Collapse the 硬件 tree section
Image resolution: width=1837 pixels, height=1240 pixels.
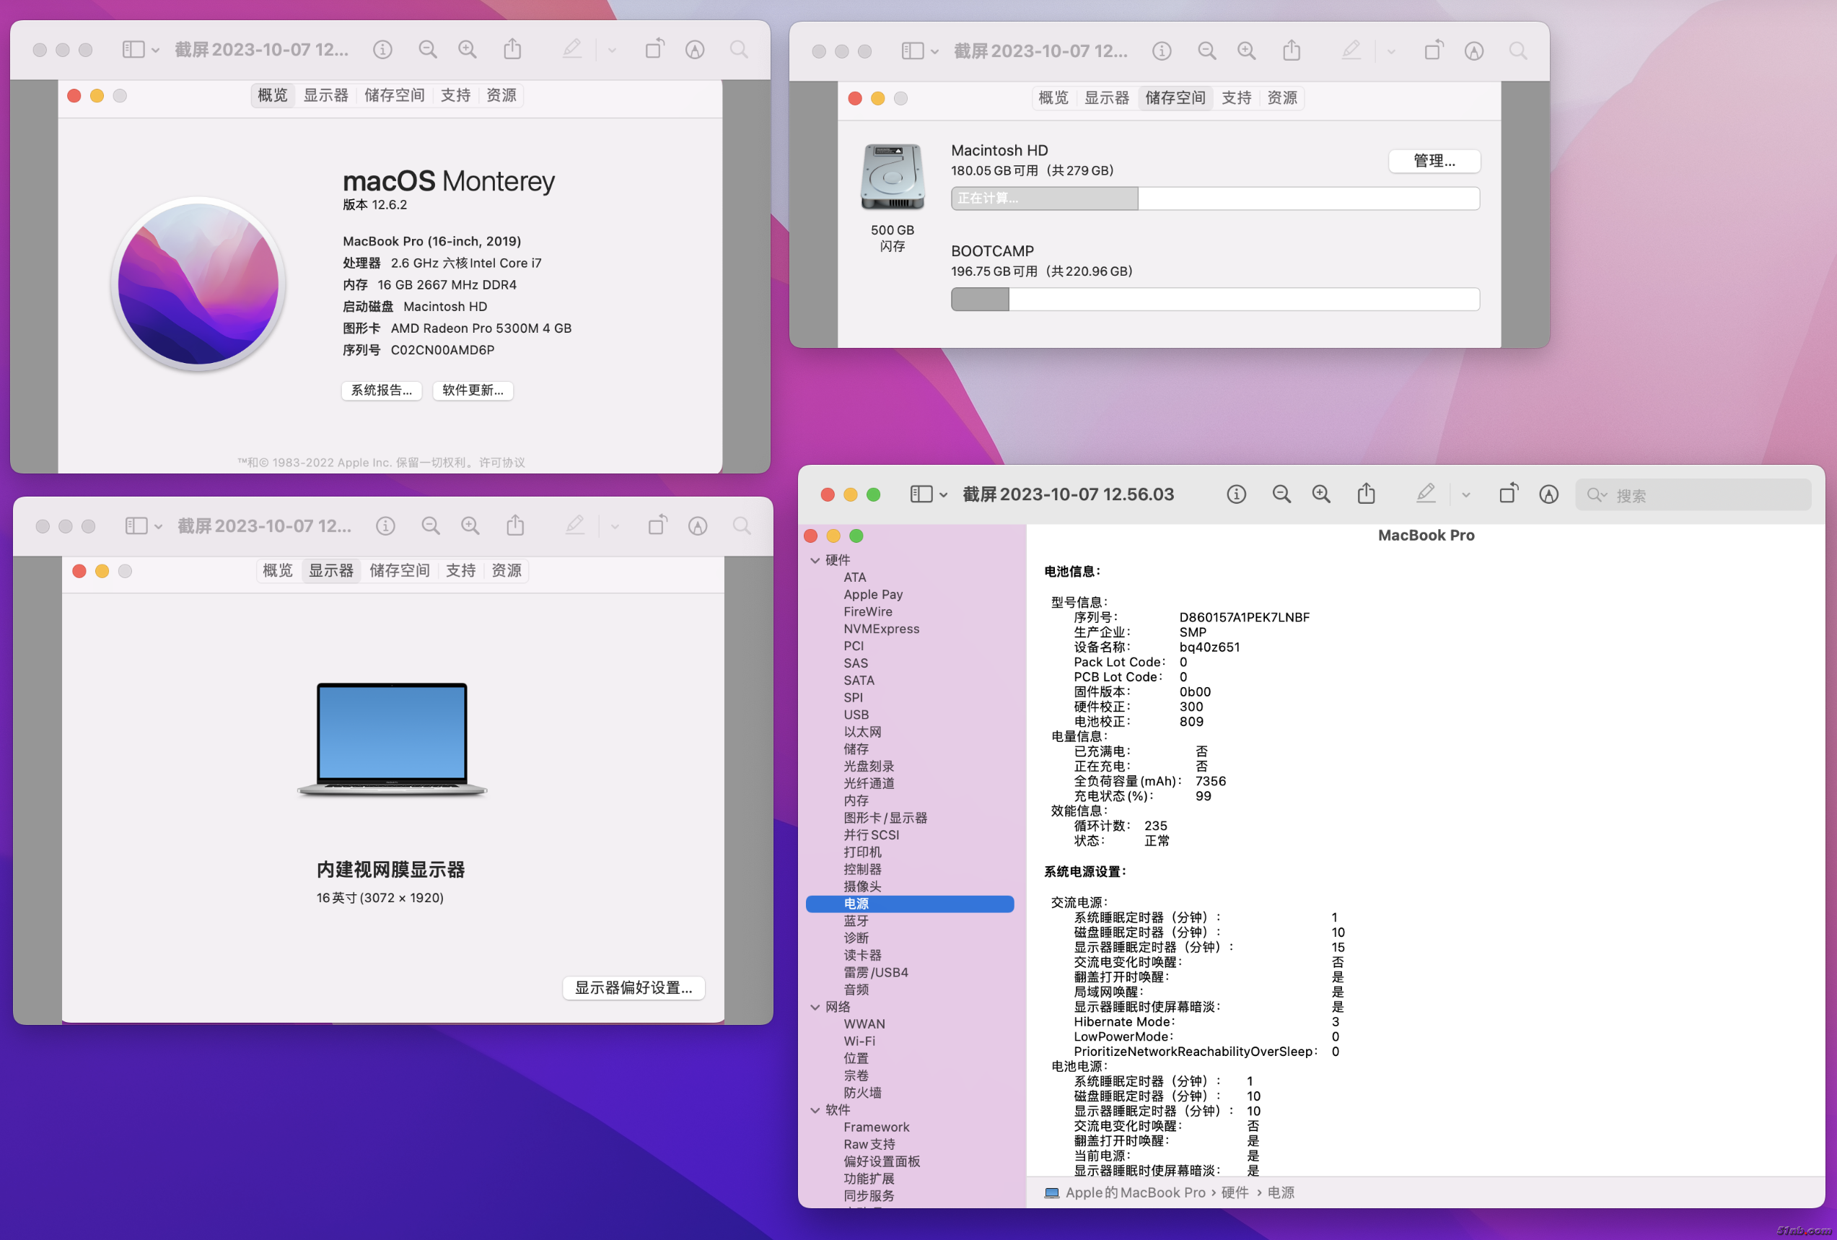click(815, 560)
